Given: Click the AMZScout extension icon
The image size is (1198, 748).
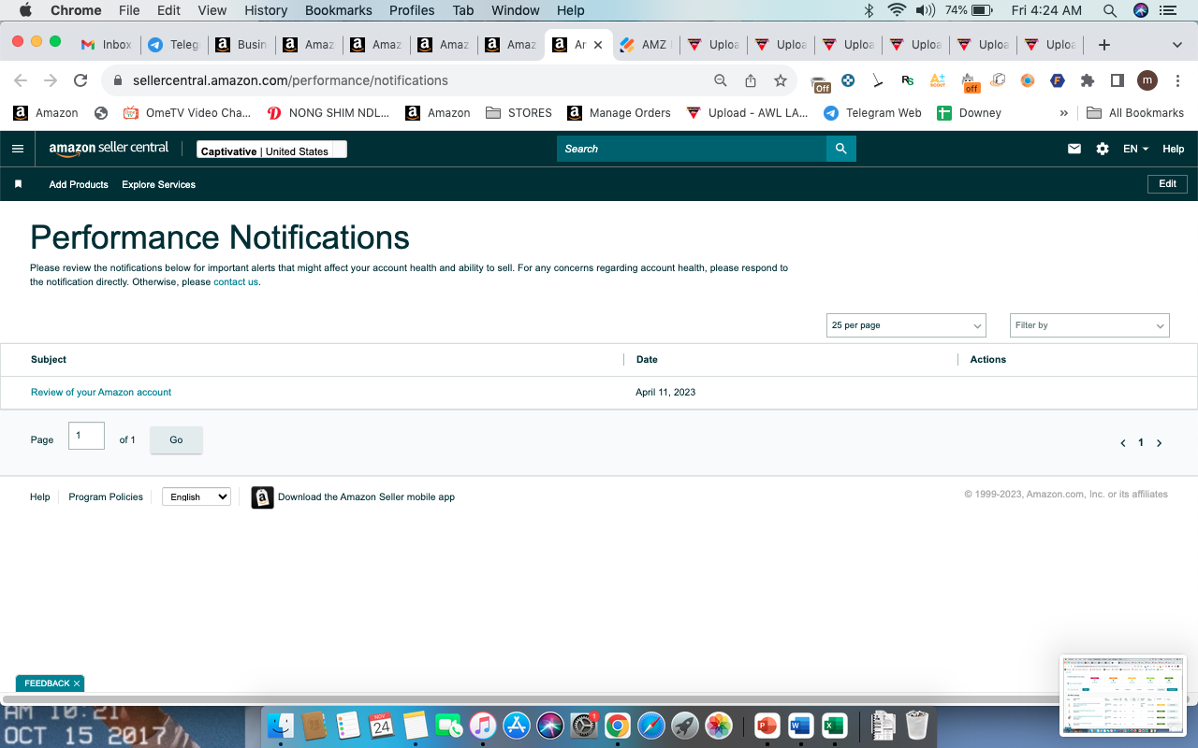Looking at the screenshot, I should (938, 80).
